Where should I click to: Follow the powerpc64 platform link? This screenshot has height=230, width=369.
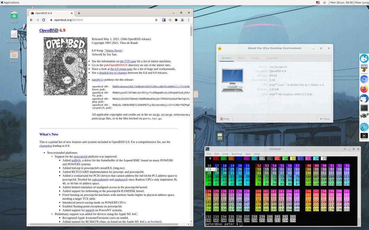[x=81, y=156]
